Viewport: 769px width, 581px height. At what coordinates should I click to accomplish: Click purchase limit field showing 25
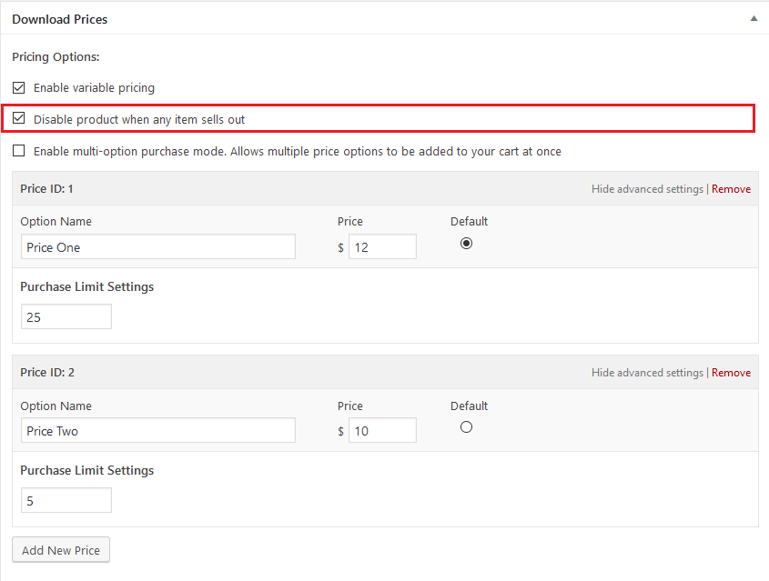[x=66, y=316]
